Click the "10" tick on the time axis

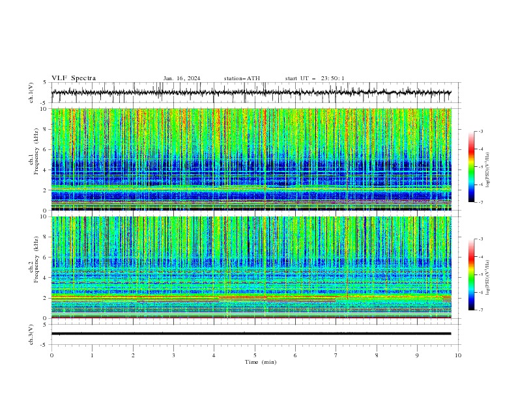coord(458,355)
